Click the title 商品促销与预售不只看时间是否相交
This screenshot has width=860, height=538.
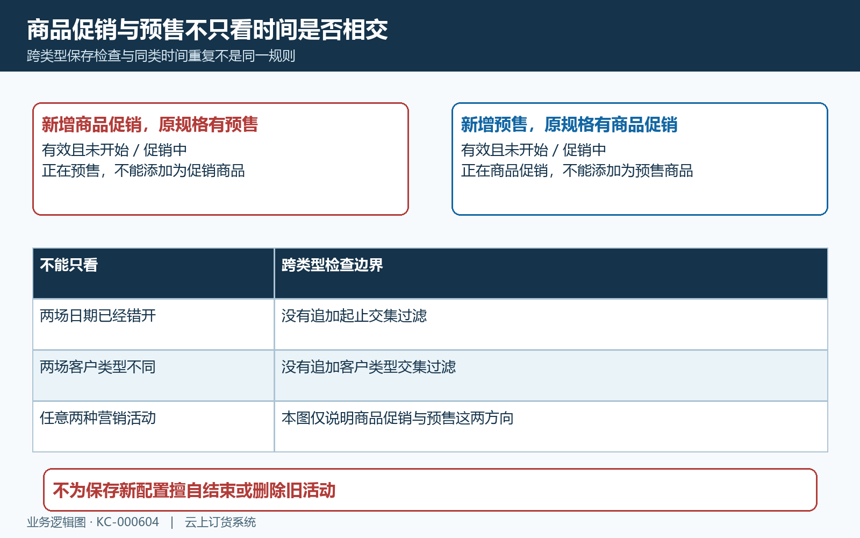tap(207, 30)
